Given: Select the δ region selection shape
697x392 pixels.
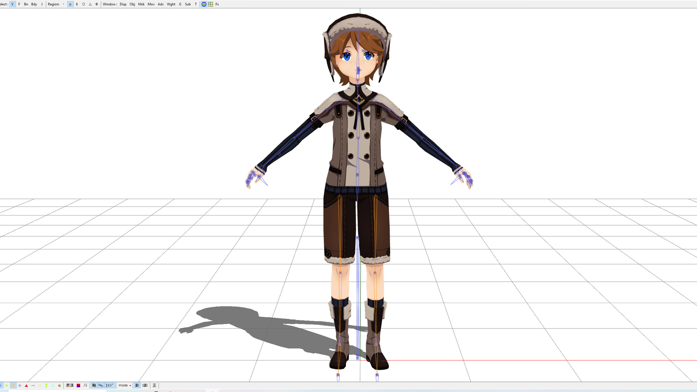Looking at the screenshot, I should tap(77, 4).
